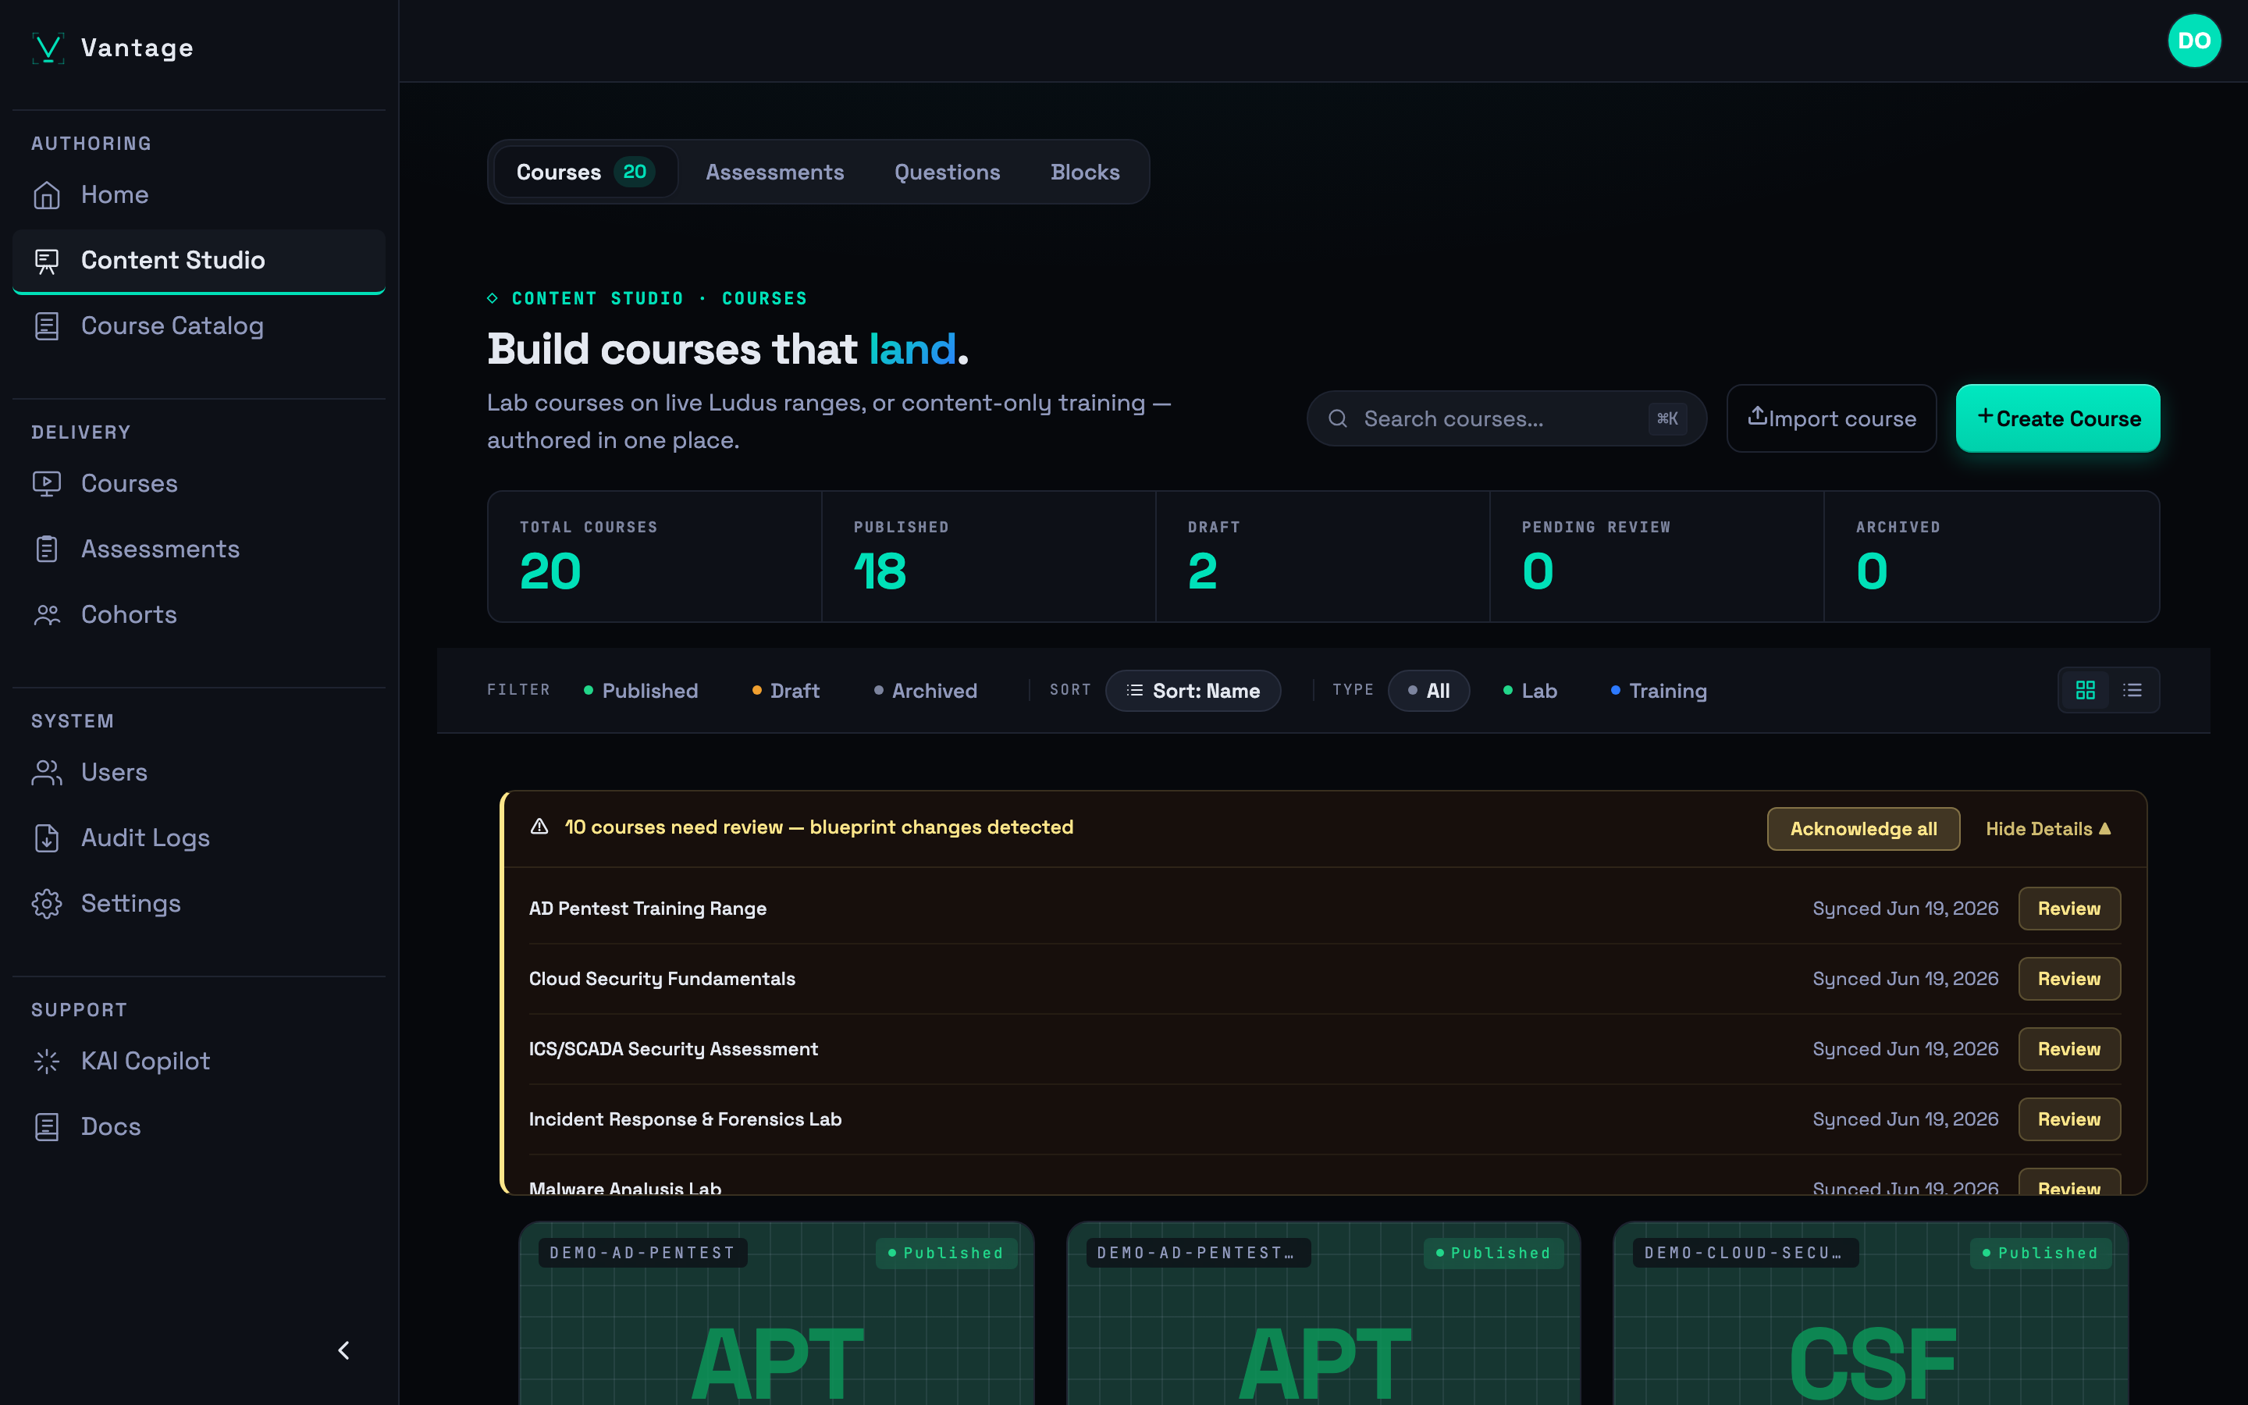Click the Total Courses stat showing 20
The image size is (2248, 1405).
point(655,557)
